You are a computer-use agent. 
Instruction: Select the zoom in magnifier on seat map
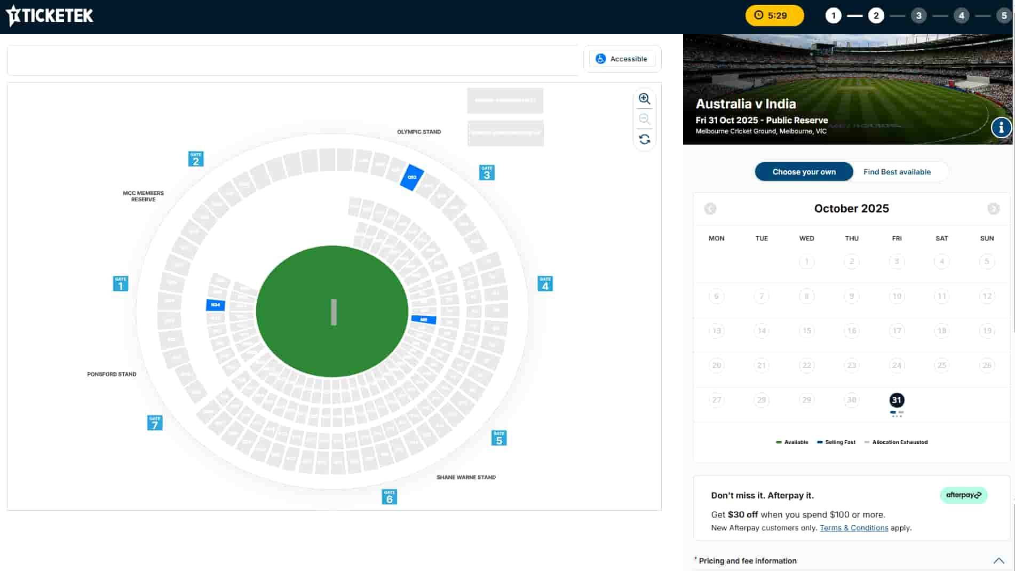point(644,99)
